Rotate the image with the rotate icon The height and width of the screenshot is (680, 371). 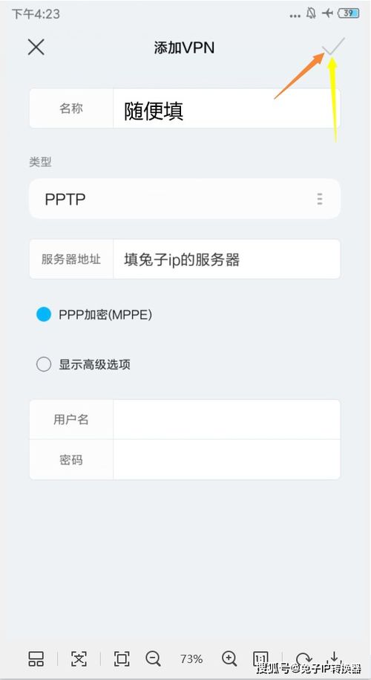click(303, 658)
